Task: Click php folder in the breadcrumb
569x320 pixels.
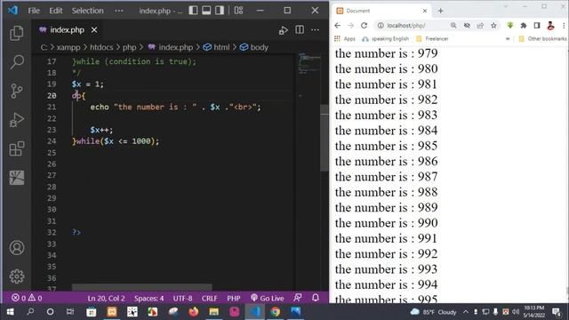Action: 129,47
